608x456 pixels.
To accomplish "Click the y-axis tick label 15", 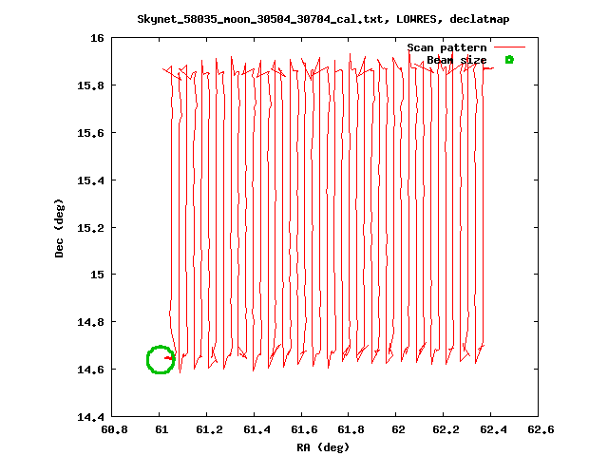I will [97, 275].
